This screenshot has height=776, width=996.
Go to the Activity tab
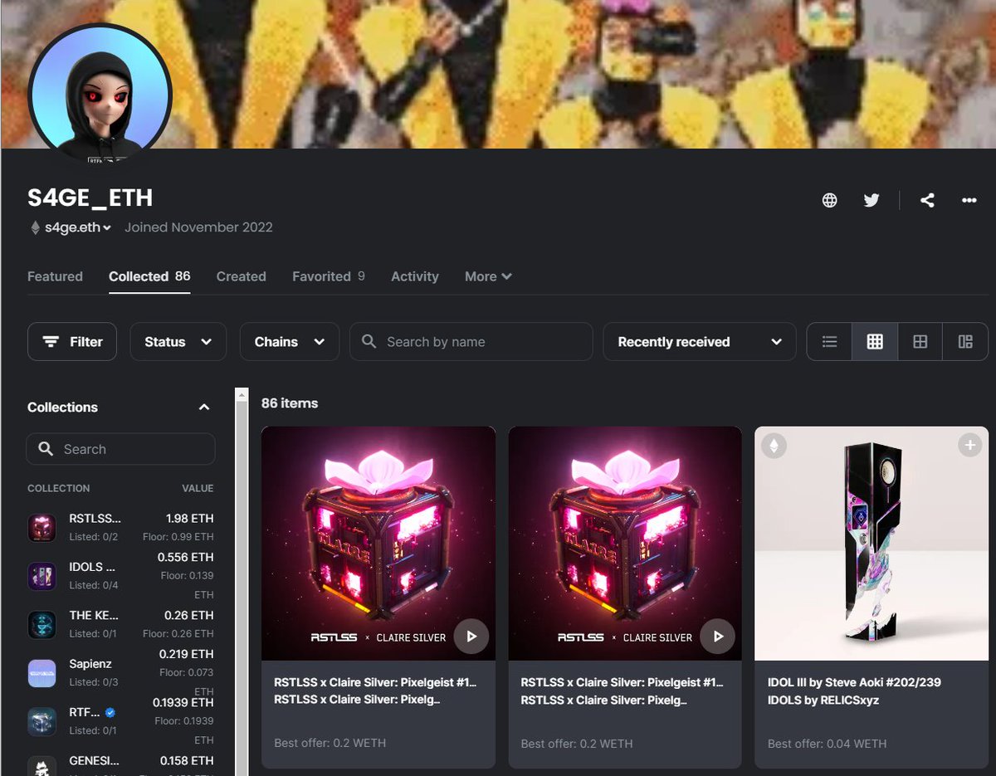point(414,276)
